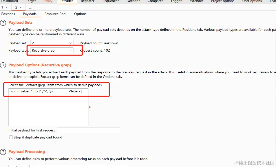This screenshot has height=167, width=276.
Task: Select Intruder attack tab 2
Action: tap(16, 8)
